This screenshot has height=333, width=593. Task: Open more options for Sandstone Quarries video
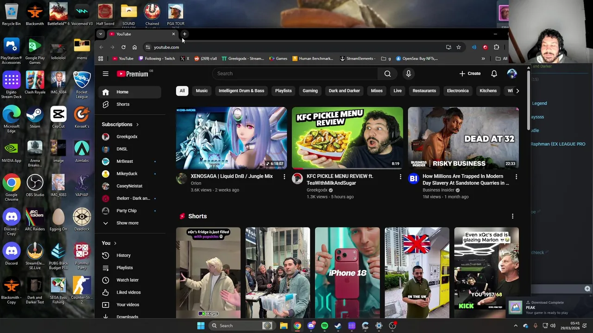coord(516,177)
